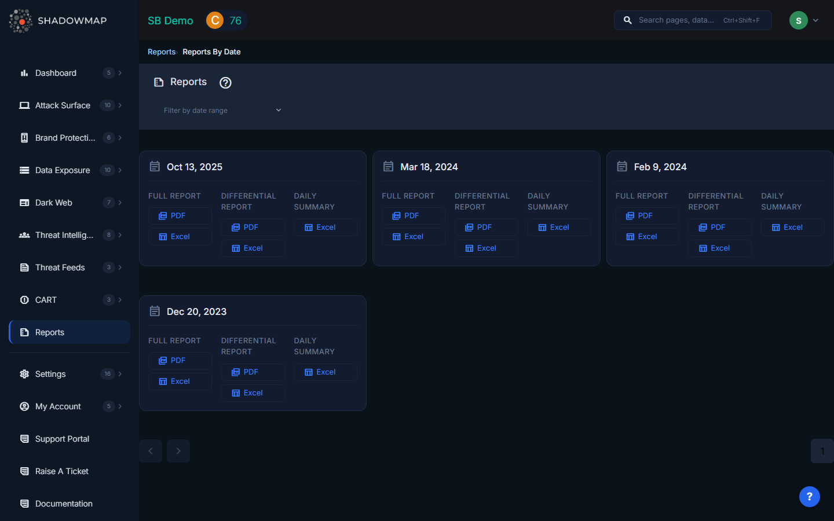Screen dimensions: 834x521
Task: Click the green user avatar
Action: coord(798,20)
